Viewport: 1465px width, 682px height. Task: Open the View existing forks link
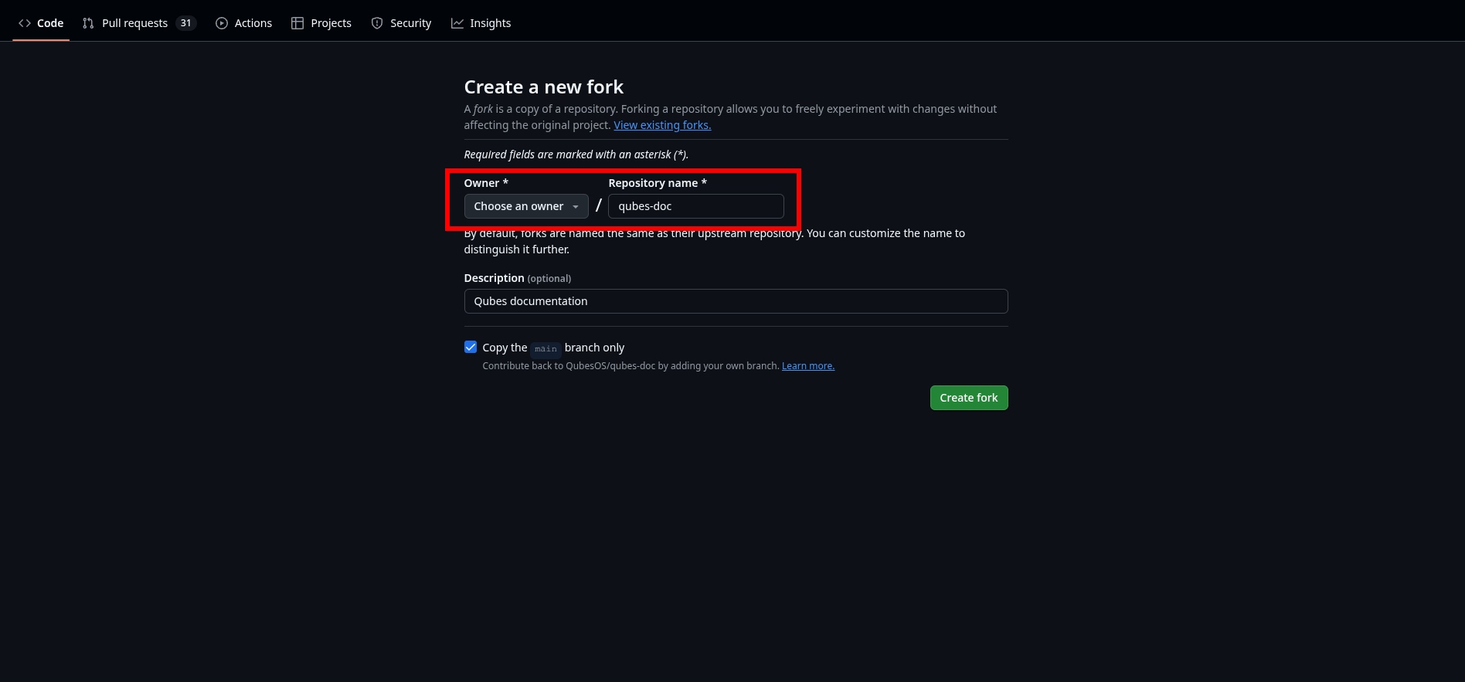(662, 124)
